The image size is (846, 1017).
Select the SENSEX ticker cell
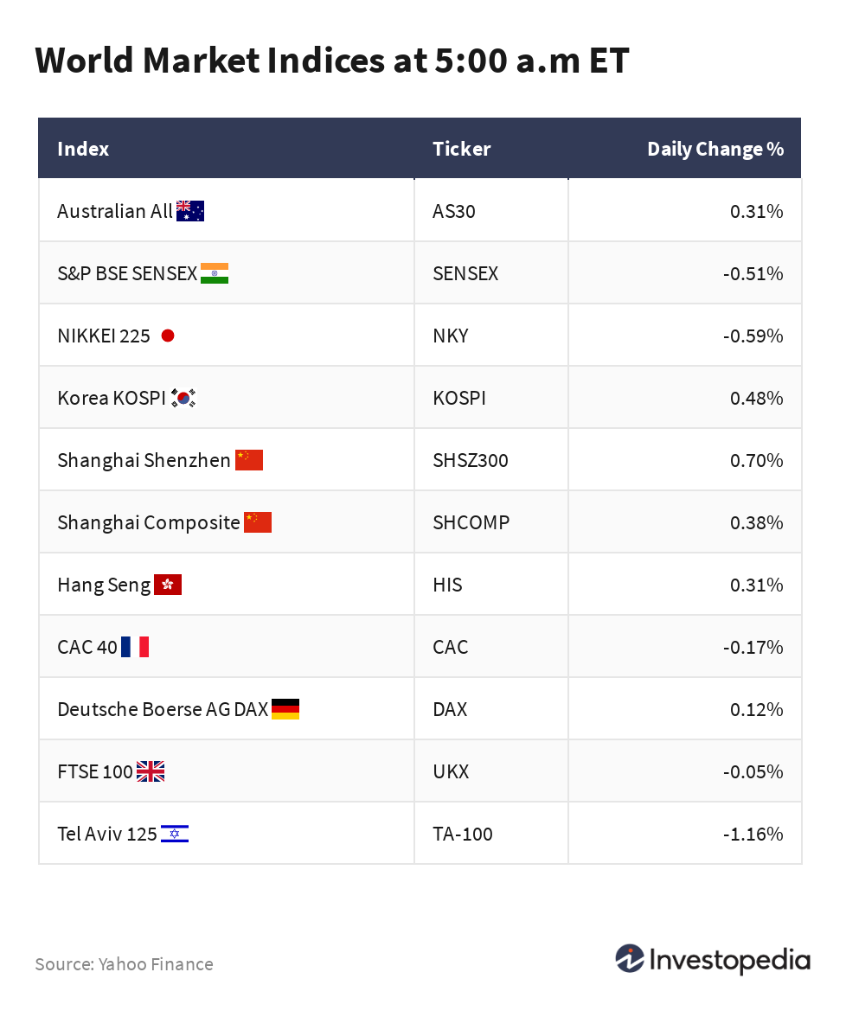(x=465, y=273)
